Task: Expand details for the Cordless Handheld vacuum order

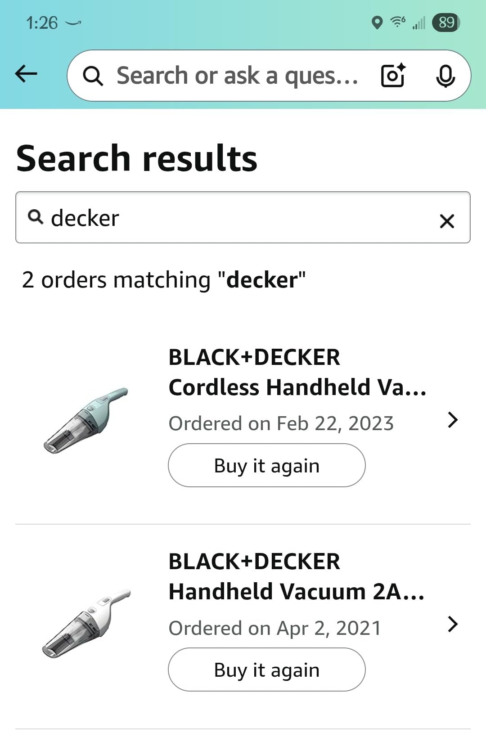Action: pyautogui.click(x=453, y=419)
